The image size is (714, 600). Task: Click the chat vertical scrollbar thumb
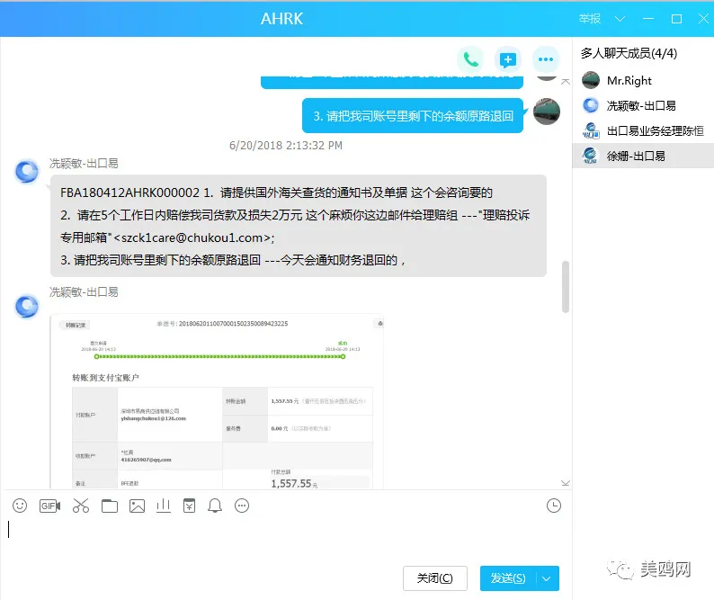pyautogui.click(x=566, y=287)
